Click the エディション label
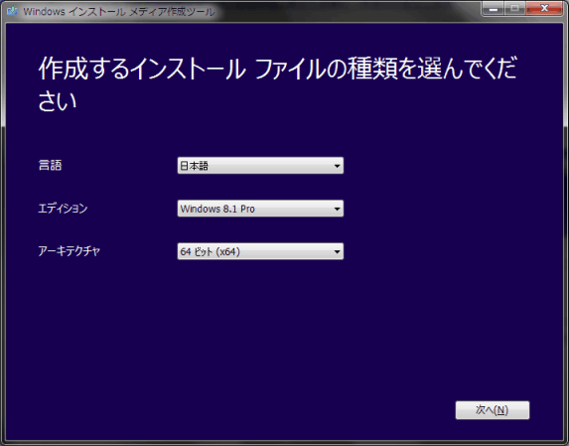 (x=63, y=209)
